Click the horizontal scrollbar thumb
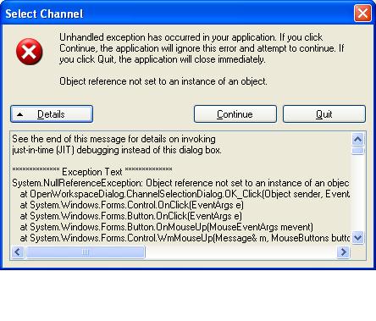Image resolution: width=376 pixels, height=321 pixels. coord(86,252)
